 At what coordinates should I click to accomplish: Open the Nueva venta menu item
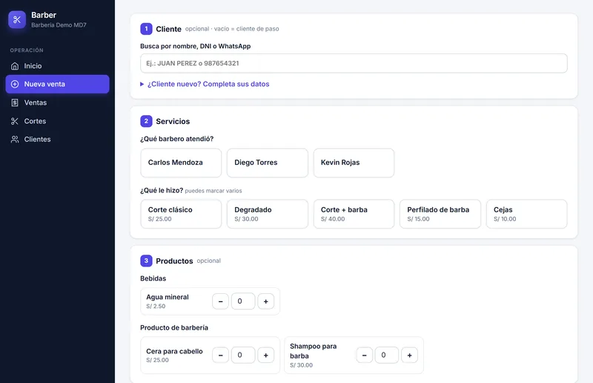coord(58,84)
